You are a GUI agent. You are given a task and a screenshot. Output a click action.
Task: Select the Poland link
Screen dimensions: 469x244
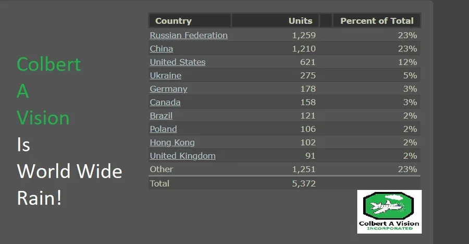coord(163,129)
